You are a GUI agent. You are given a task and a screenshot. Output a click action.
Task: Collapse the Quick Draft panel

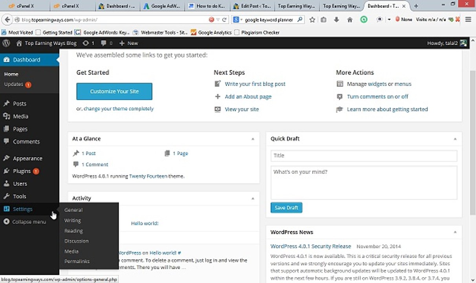tap(455, 139)
